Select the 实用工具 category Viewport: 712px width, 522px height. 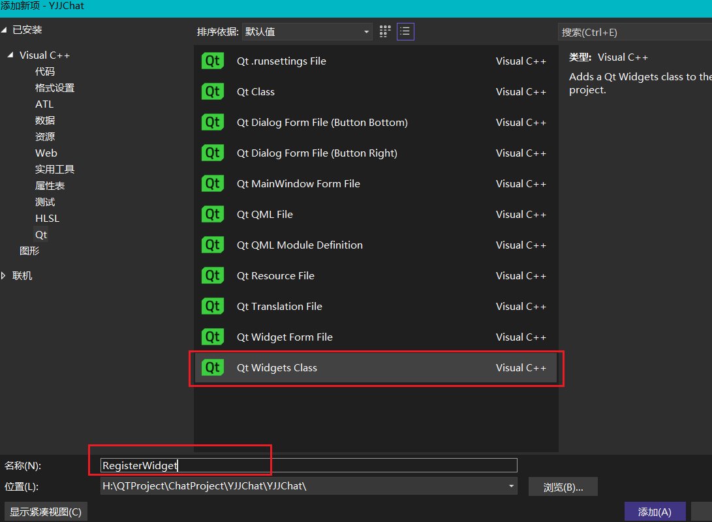(55, 169)
